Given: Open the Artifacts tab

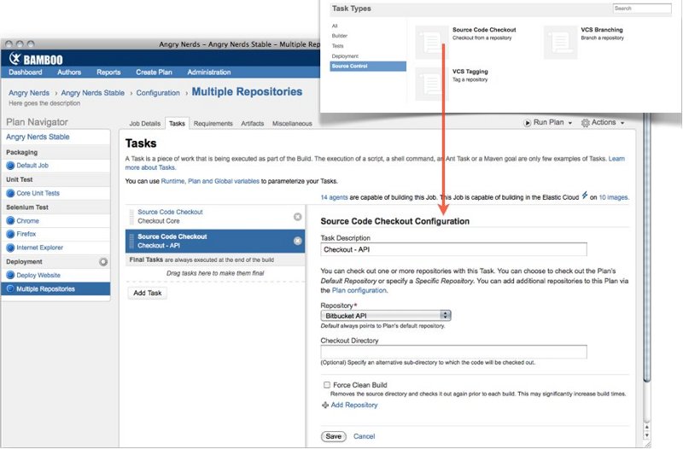Looking at the screenshot, I should click(254, 124).
